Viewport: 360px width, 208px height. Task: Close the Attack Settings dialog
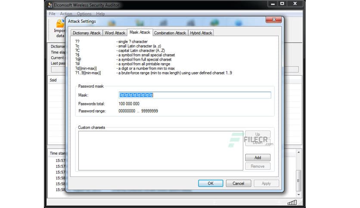[274, 20]
